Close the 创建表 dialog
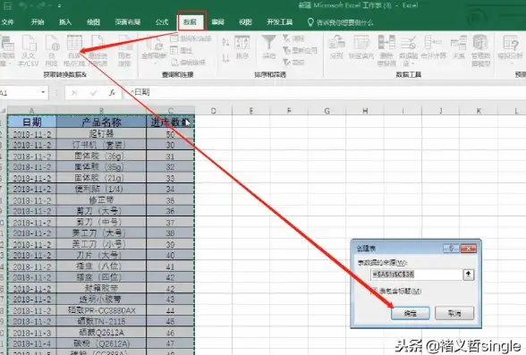 [x=469, y=249]
